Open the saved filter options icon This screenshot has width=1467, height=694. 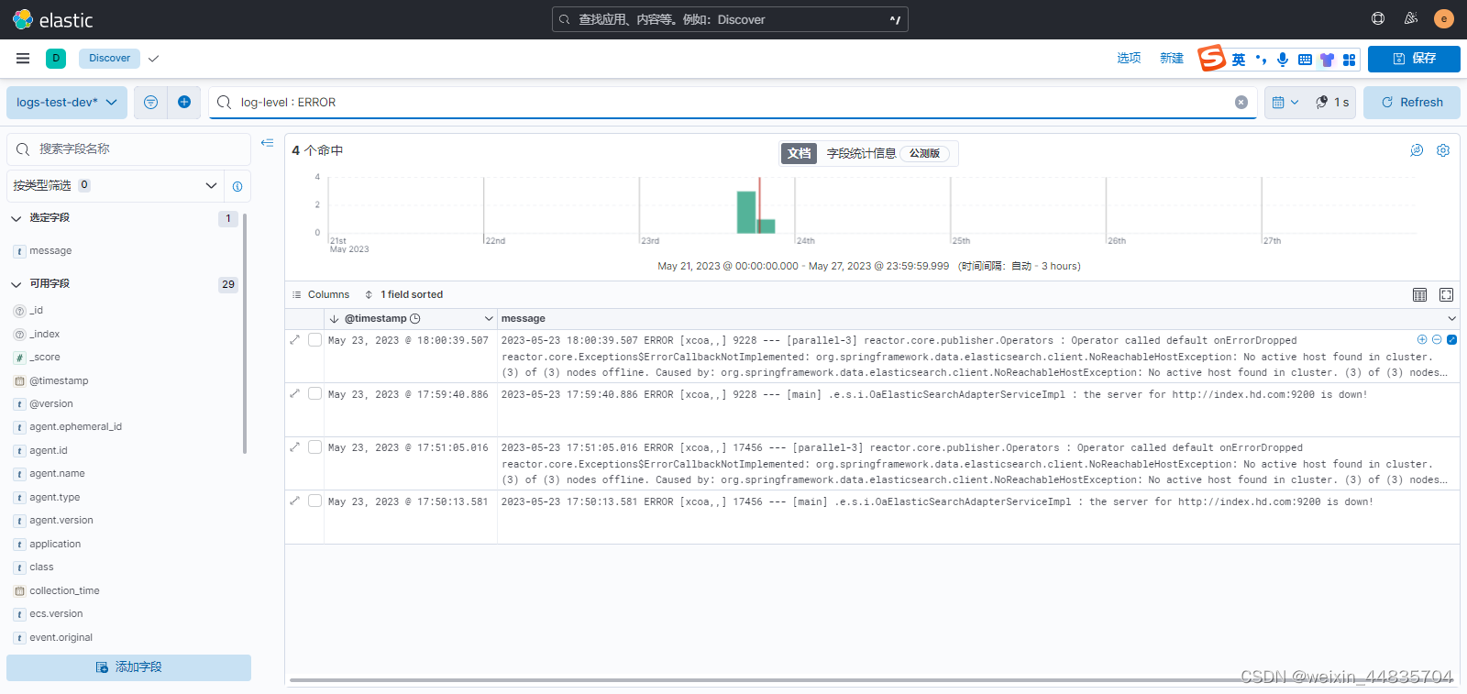150,102
